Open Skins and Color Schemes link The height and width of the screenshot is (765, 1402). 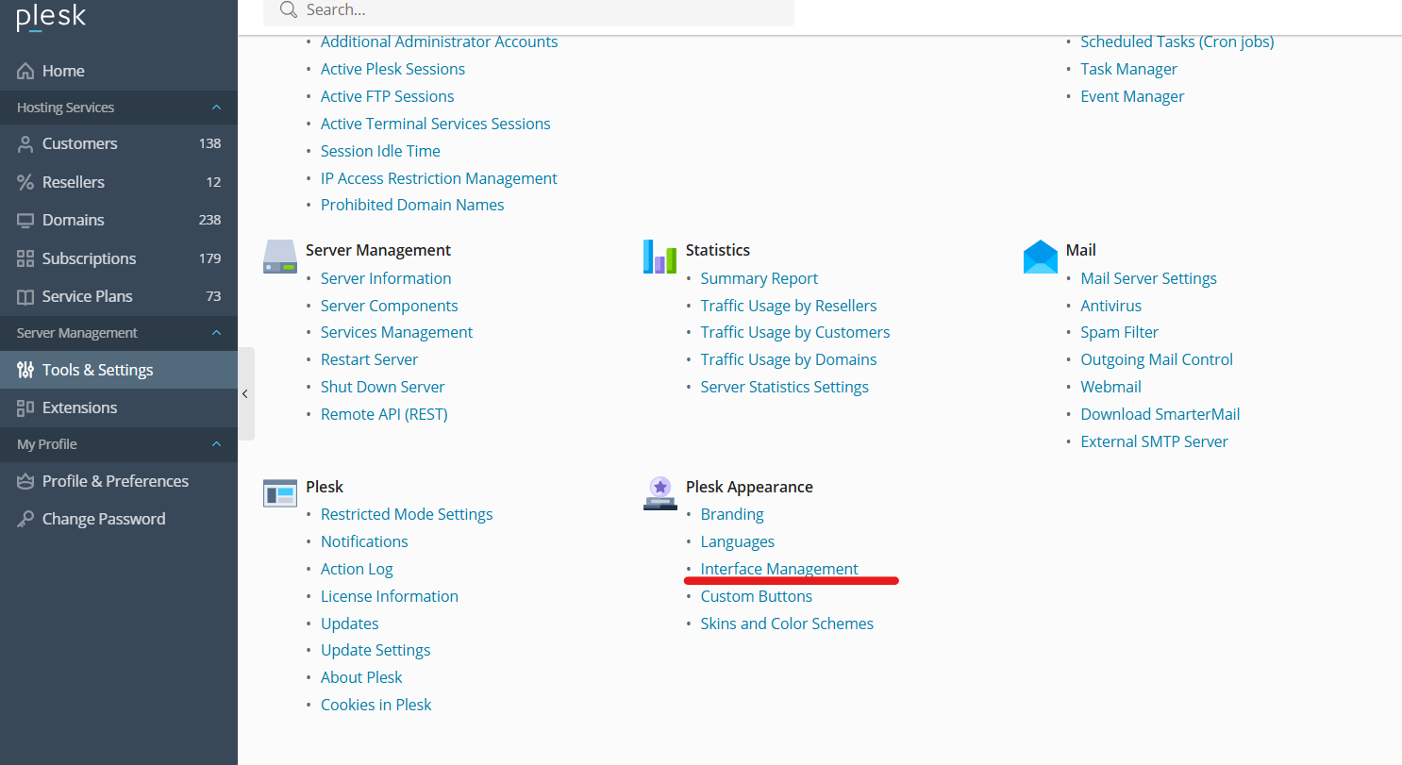(x=787, y=624)
